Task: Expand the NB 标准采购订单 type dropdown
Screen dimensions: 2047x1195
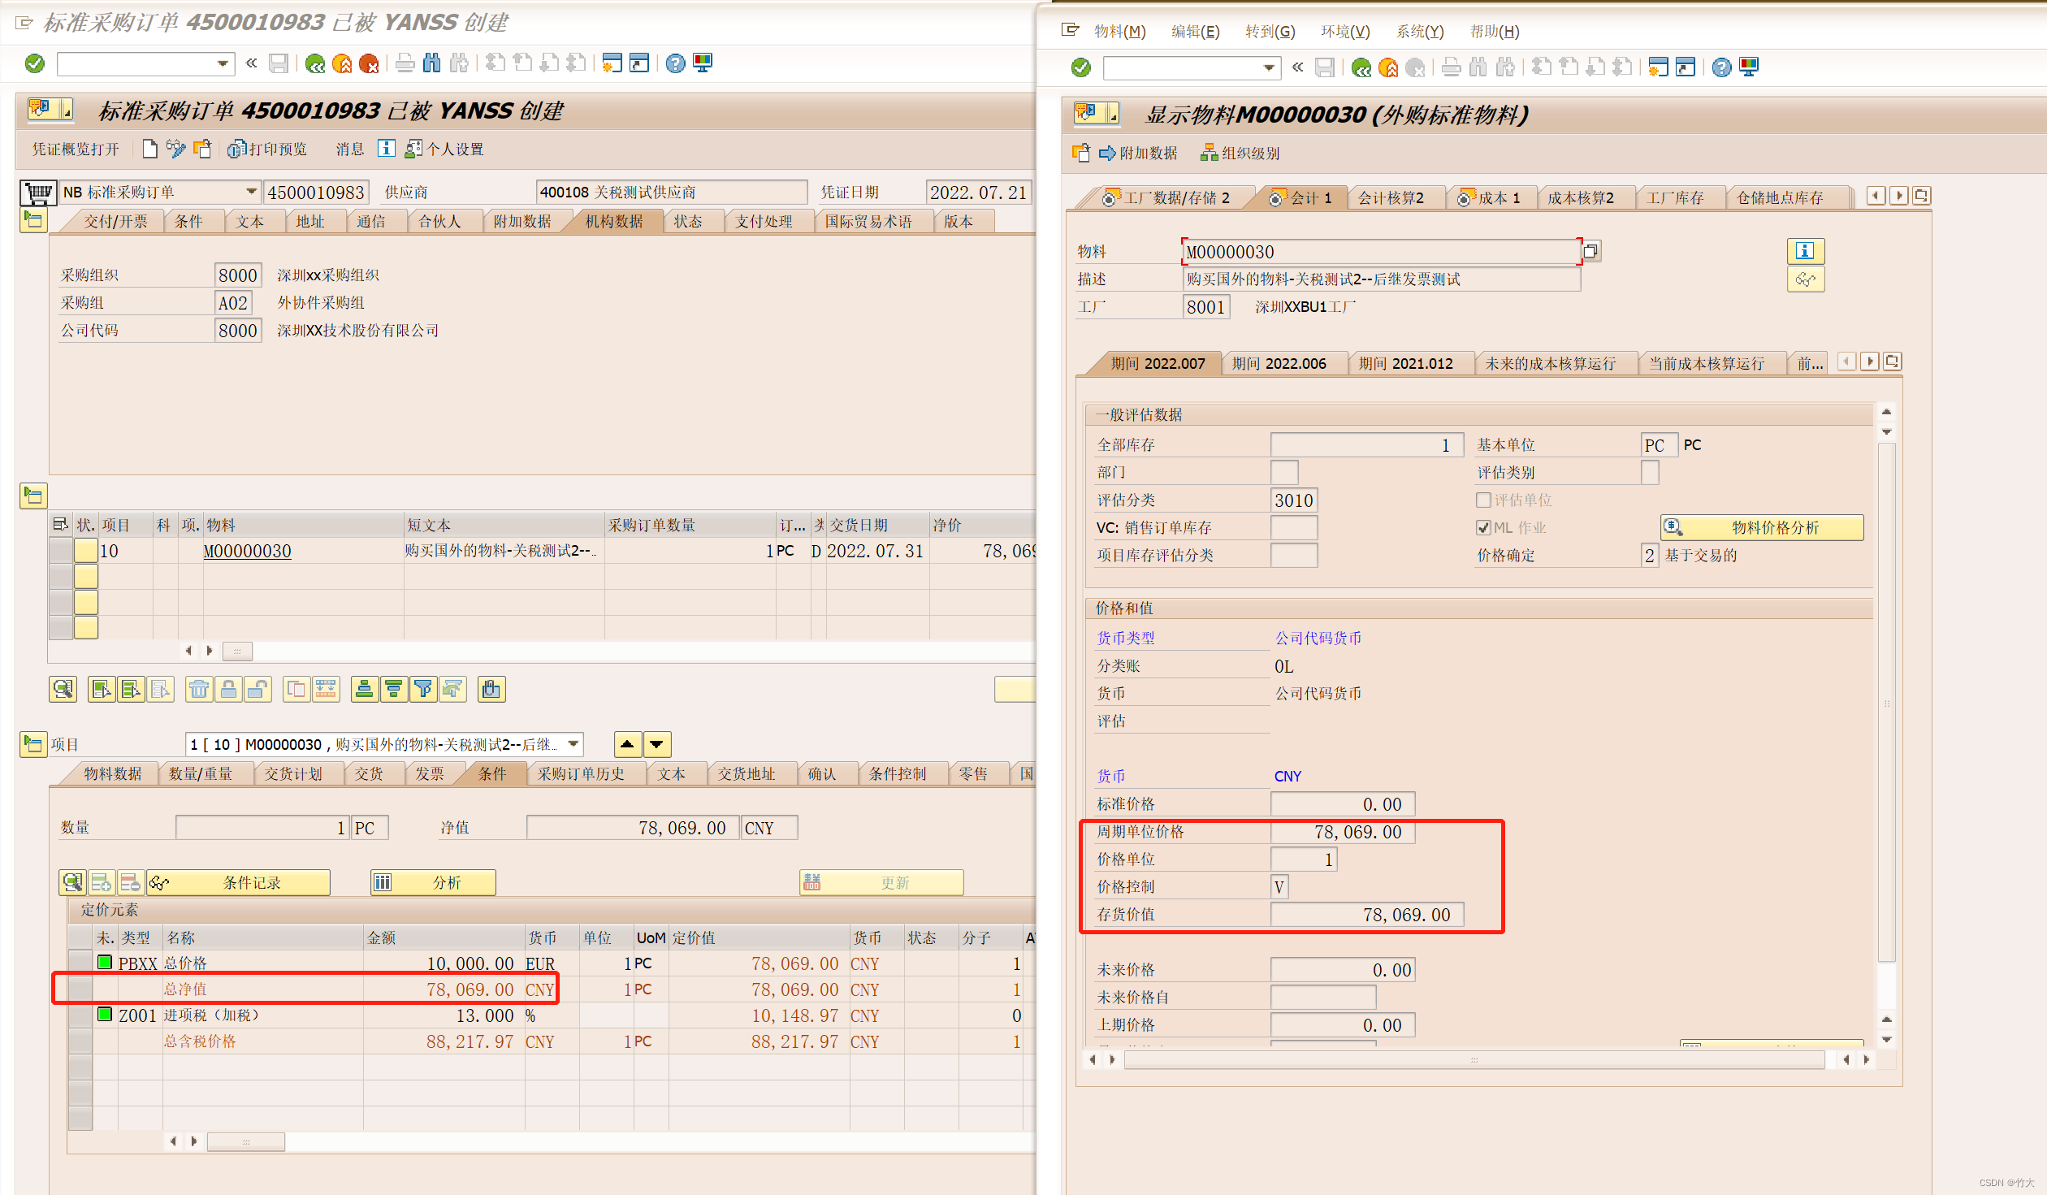Action: coord(251,193)
